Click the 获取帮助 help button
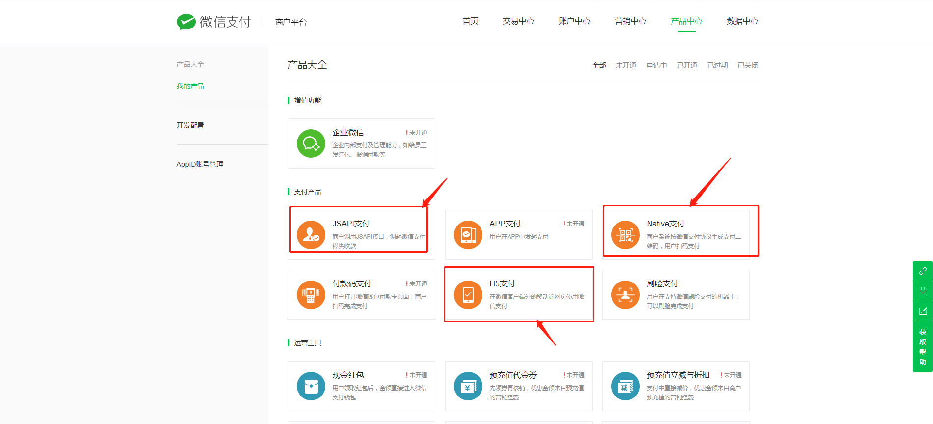This screenshot has height=424, width=933. 923,347
